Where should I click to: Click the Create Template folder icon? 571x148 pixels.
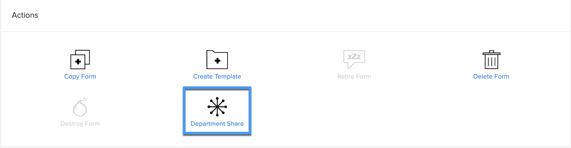click(217, 59)
